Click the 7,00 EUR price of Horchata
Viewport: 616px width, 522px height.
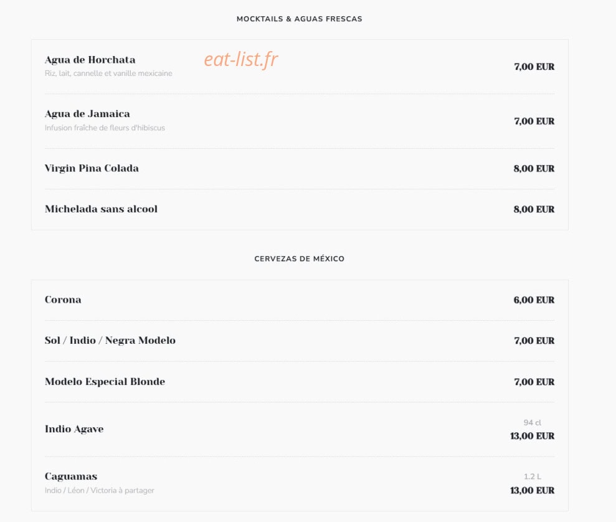point(534,67)
